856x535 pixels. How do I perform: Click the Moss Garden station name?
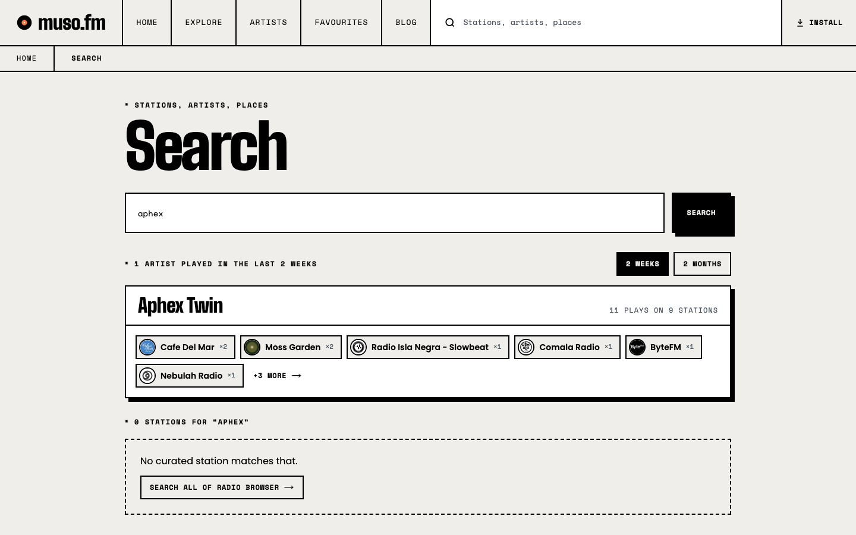293,347
